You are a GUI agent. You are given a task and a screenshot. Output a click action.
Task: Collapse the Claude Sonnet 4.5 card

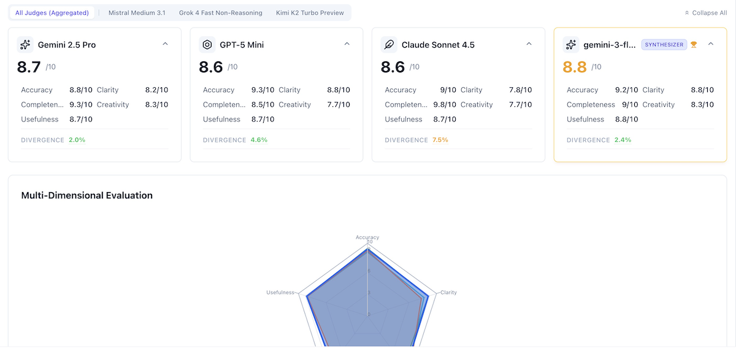pyautogui.click(x=529, y=44)
